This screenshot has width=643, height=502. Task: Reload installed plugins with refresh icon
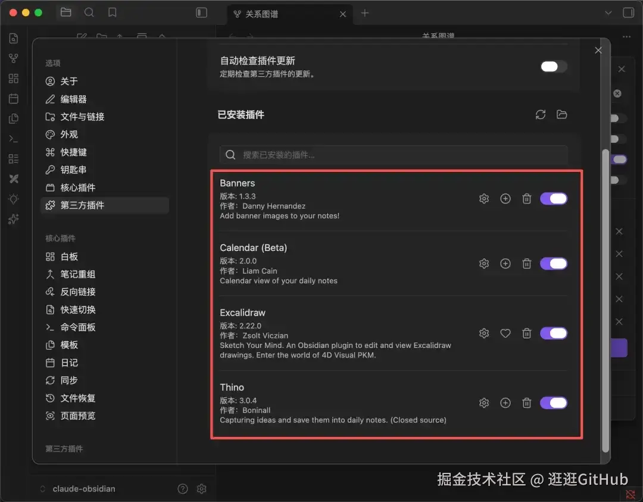coord(541,115)
